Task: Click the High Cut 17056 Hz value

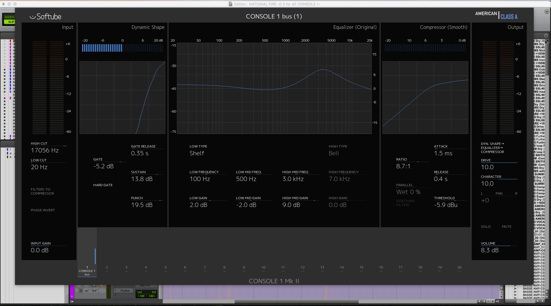Action: 45,150
